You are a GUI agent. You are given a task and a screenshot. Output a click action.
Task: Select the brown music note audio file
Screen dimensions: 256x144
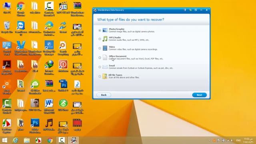(x=49, y=124)
